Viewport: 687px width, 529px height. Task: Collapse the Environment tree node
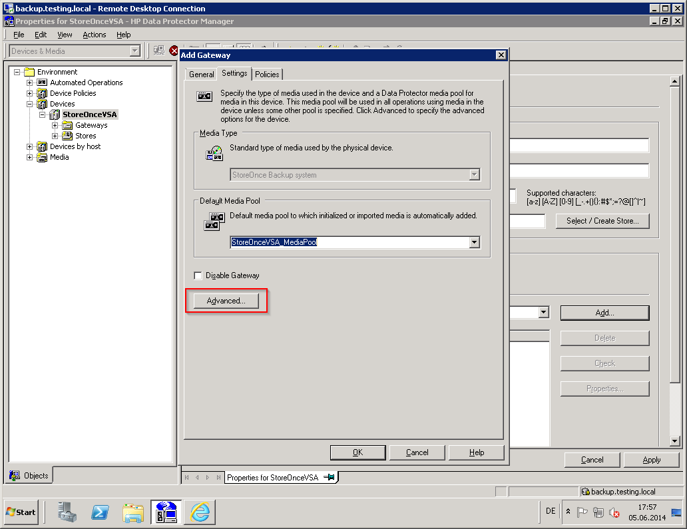pos(17,72)
